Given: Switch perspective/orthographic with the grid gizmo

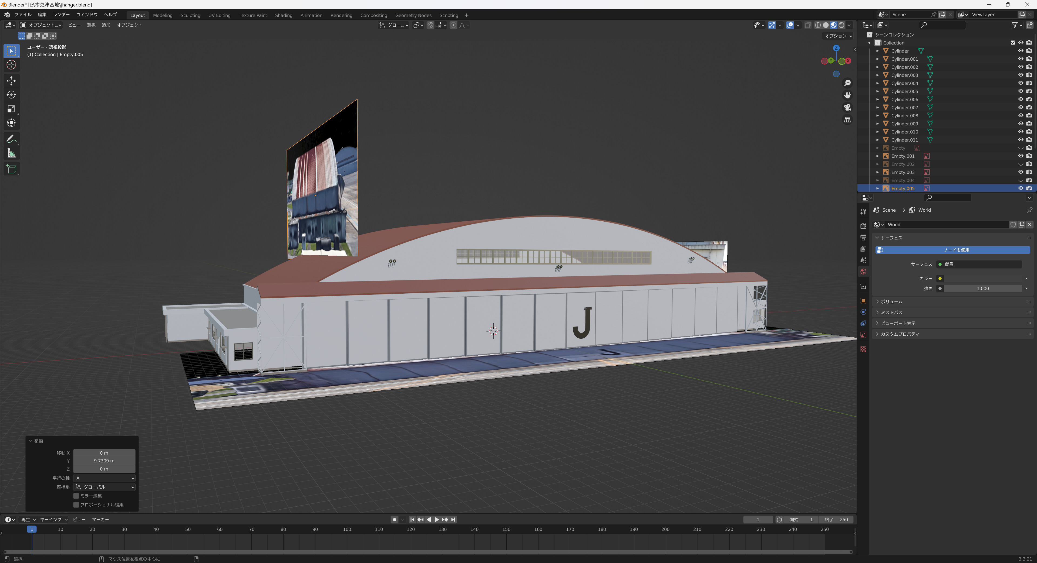Looking at the screenshot, I should pos(847,120).
